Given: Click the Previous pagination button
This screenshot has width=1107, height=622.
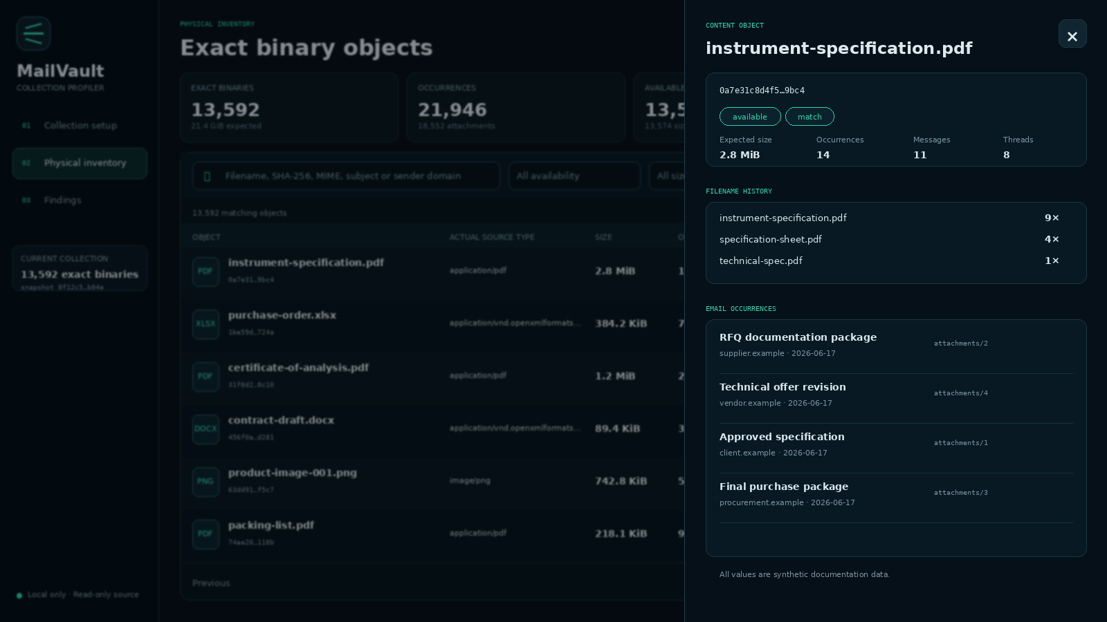Looking at the screenshot, I should pos(211,583).
